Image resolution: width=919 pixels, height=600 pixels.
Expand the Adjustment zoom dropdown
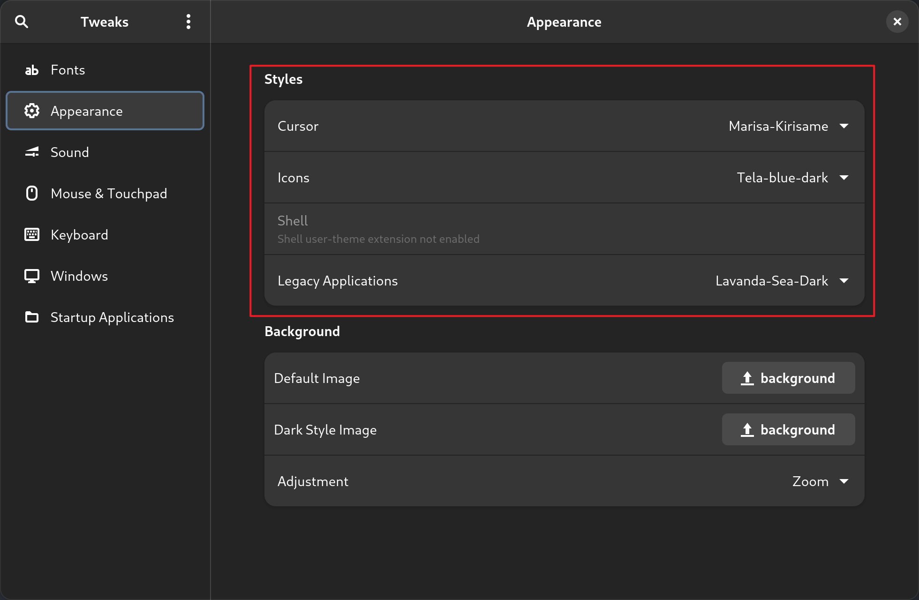tap(845, 481)
